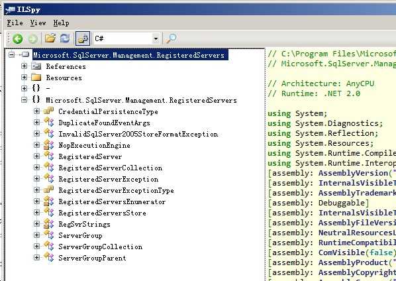
Task: Expand ServerGroupCollection node
Action: click(36, 246)
